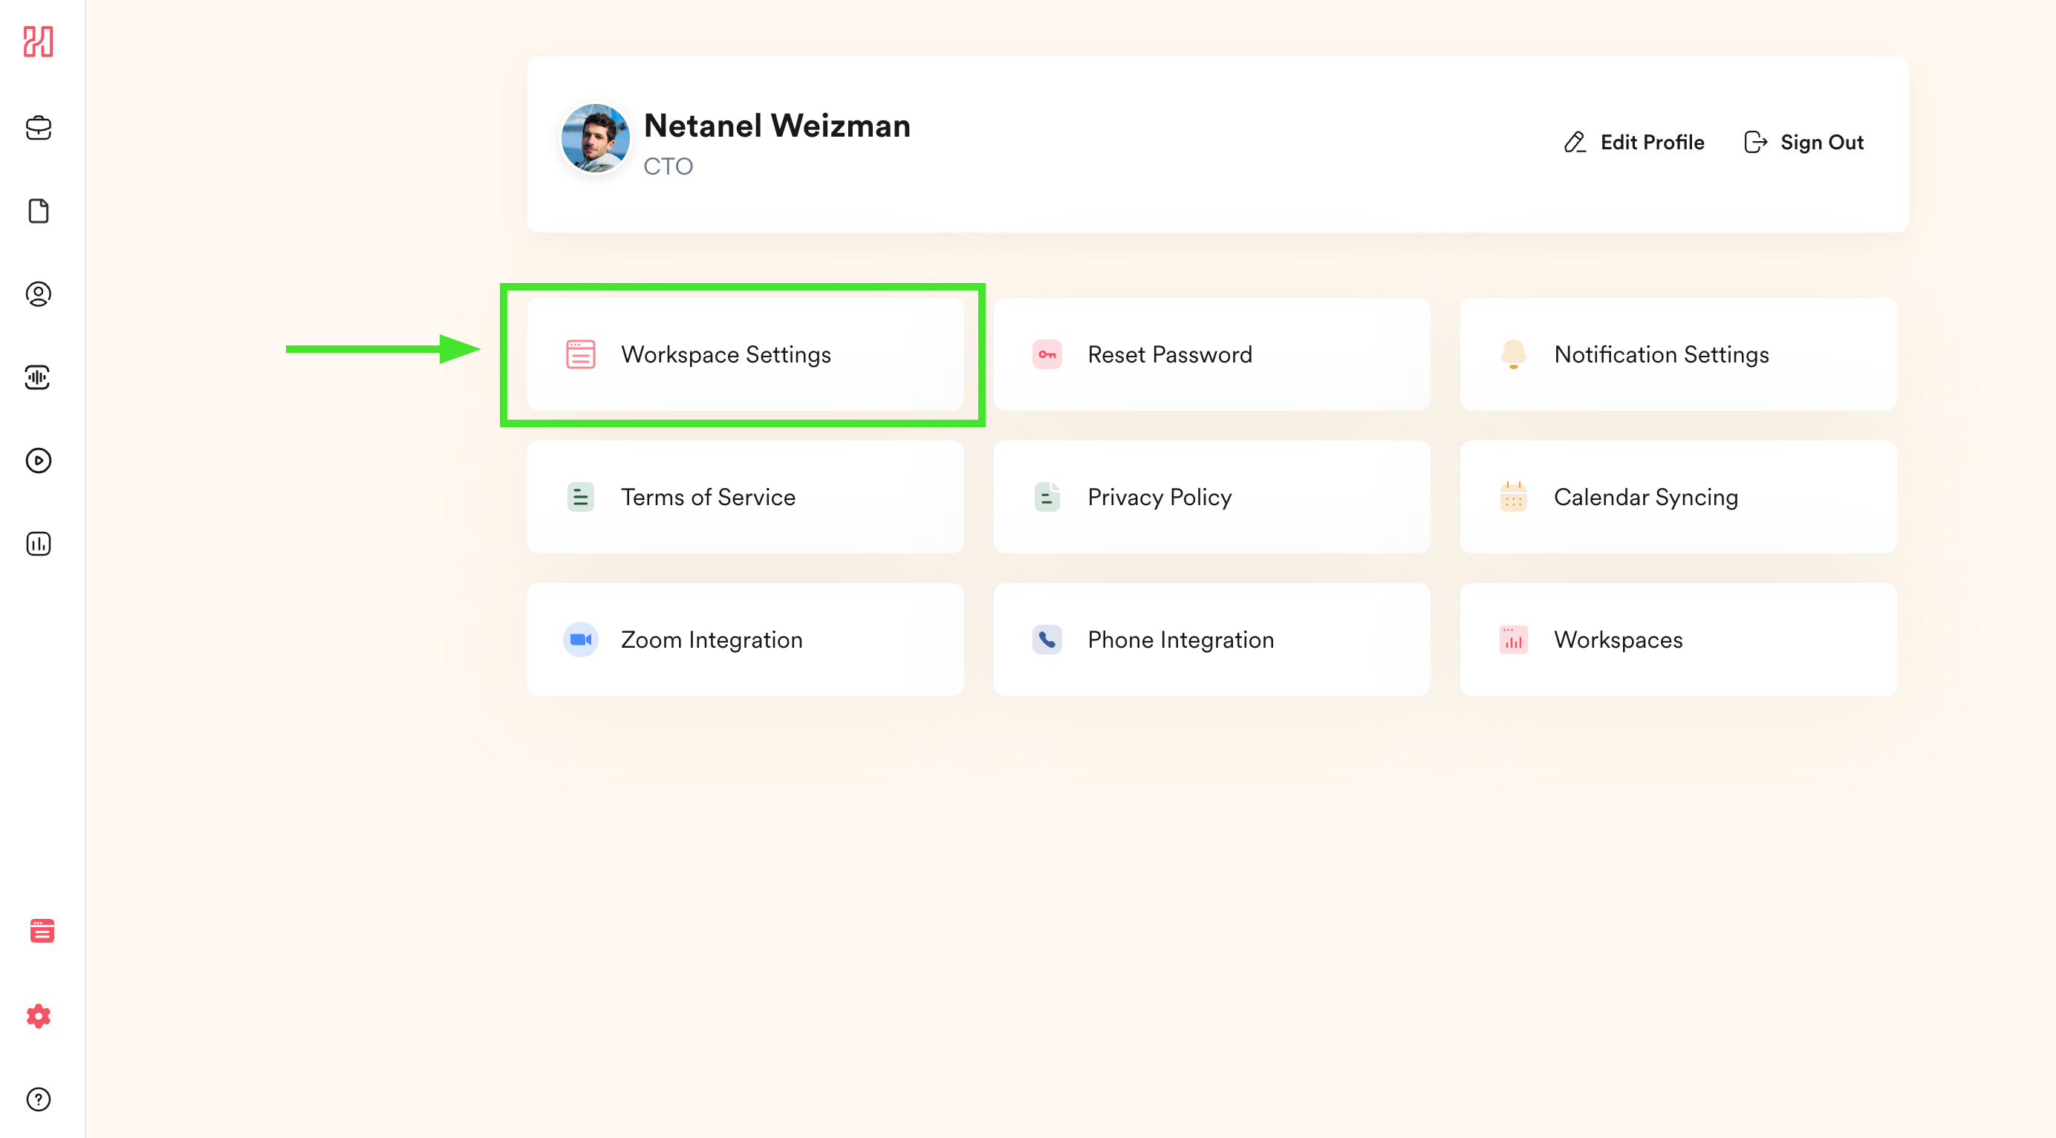Open the documents page icon
The image size is (2056, 1138).
coord(39,212)
